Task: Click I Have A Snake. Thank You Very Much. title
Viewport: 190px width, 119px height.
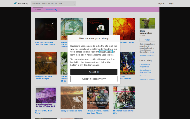Action: pyautogui.click(x=98, y=112)
